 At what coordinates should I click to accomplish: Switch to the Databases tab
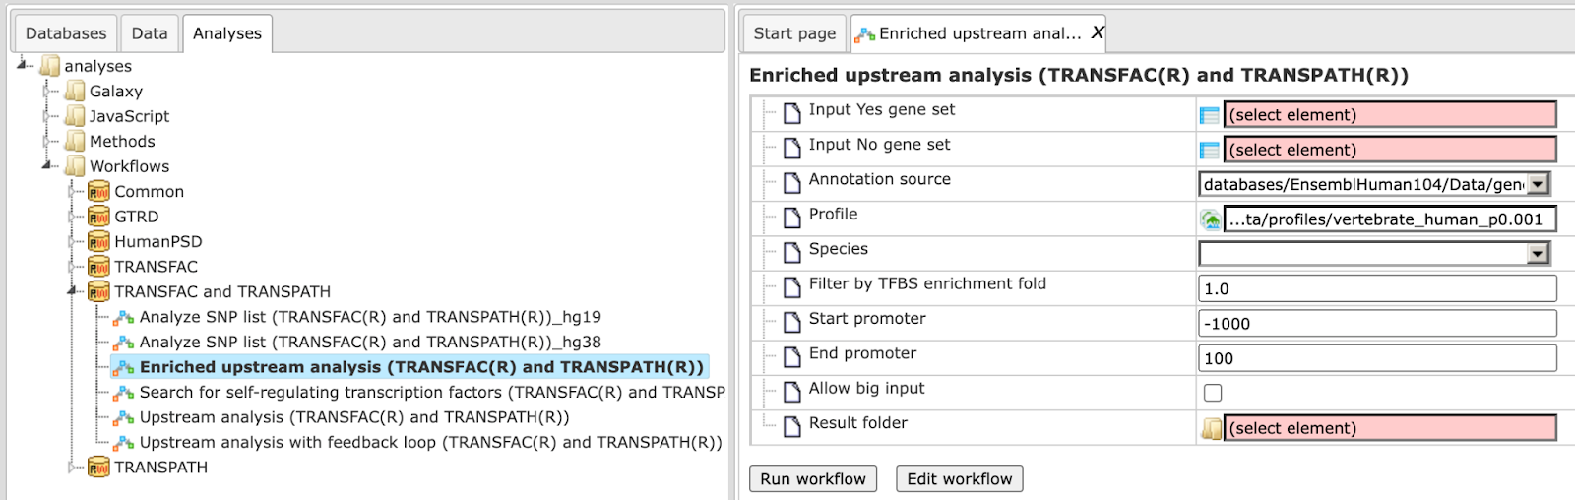point(66,33)
